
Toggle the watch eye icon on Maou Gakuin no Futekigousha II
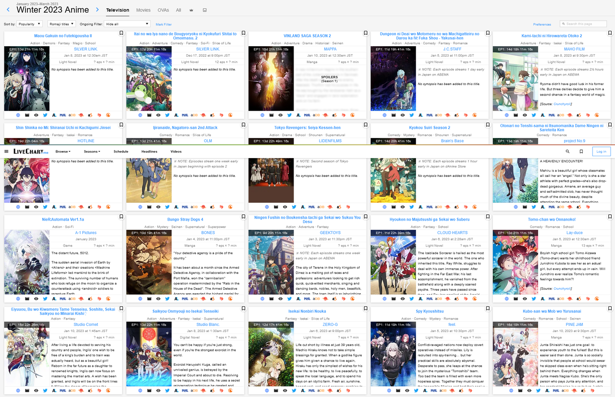(36, 115)
